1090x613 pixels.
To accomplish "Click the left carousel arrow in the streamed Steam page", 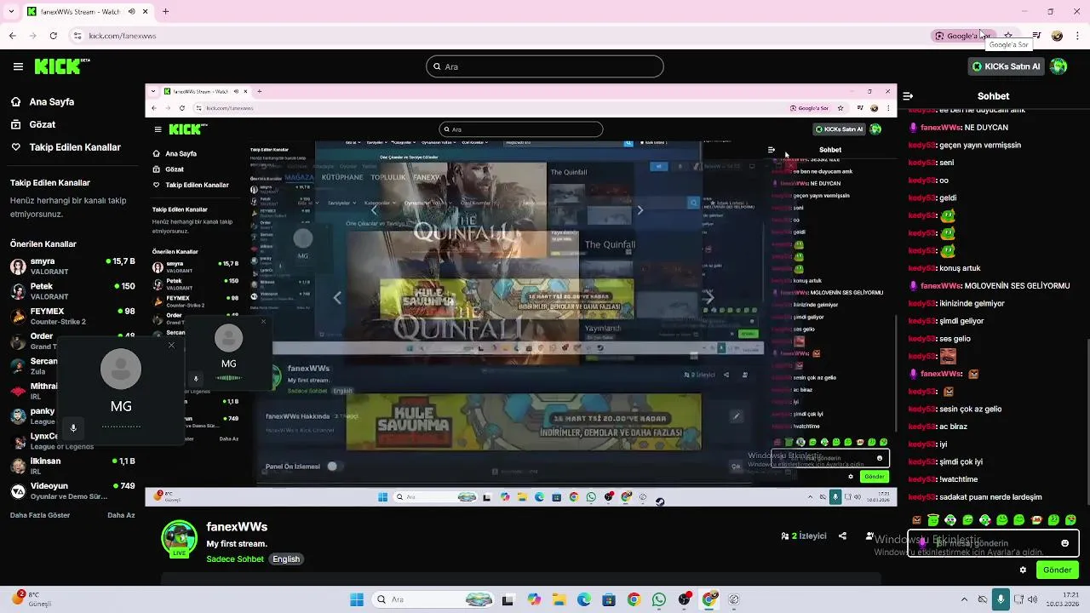I will [x=337, y=297].
